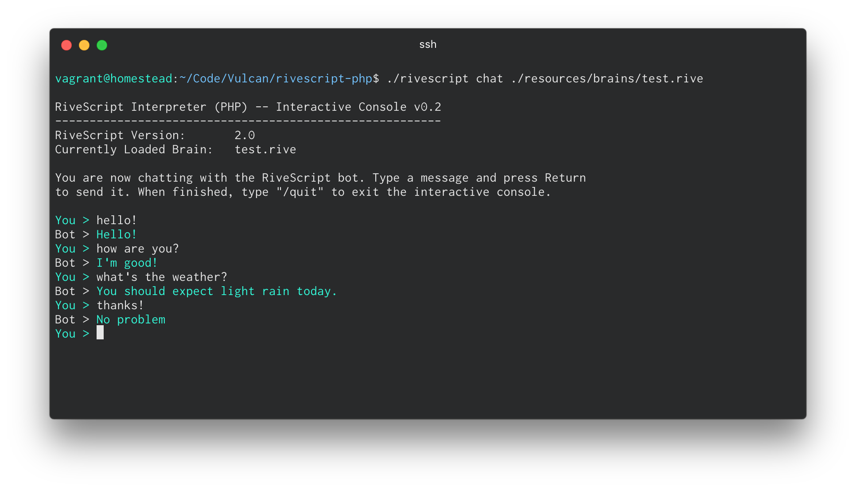Image resolution: width=856 pixels, height=490 pixels.
Task: Click the 'test.rive' loaded brain value
Action: coord(265,149)
